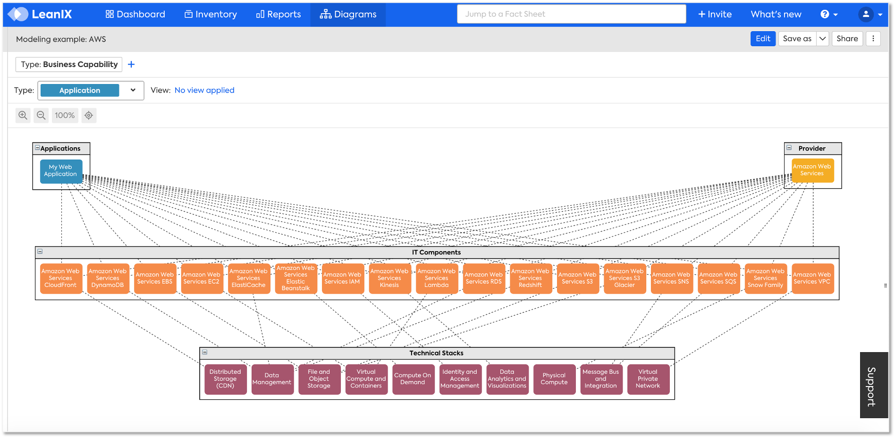Zoom out of the diagram

pyautogui.click(x=42, y=115)
